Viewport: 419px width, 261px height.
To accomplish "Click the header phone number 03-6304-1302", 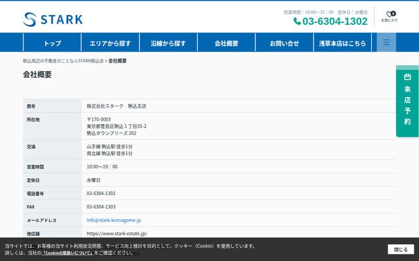I will tap(335, 22).
